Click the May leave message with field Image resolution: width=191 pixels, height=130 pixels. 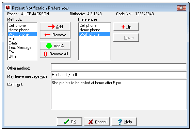click(118, 75)
